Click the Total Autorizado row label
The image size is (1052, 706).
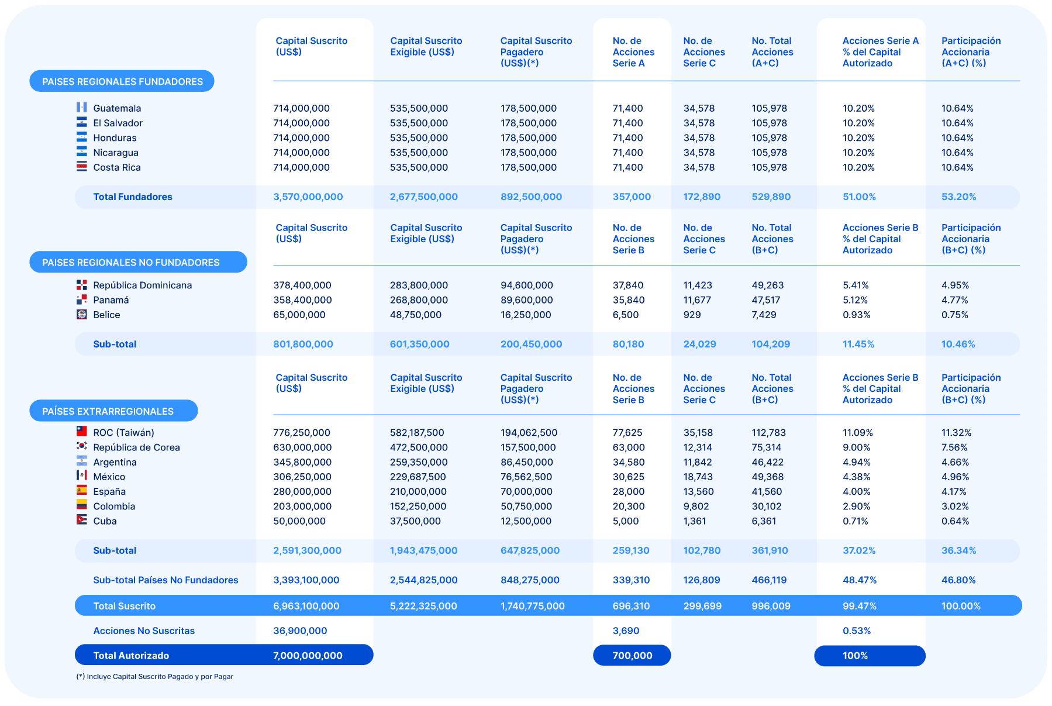[x=131, y=655]
